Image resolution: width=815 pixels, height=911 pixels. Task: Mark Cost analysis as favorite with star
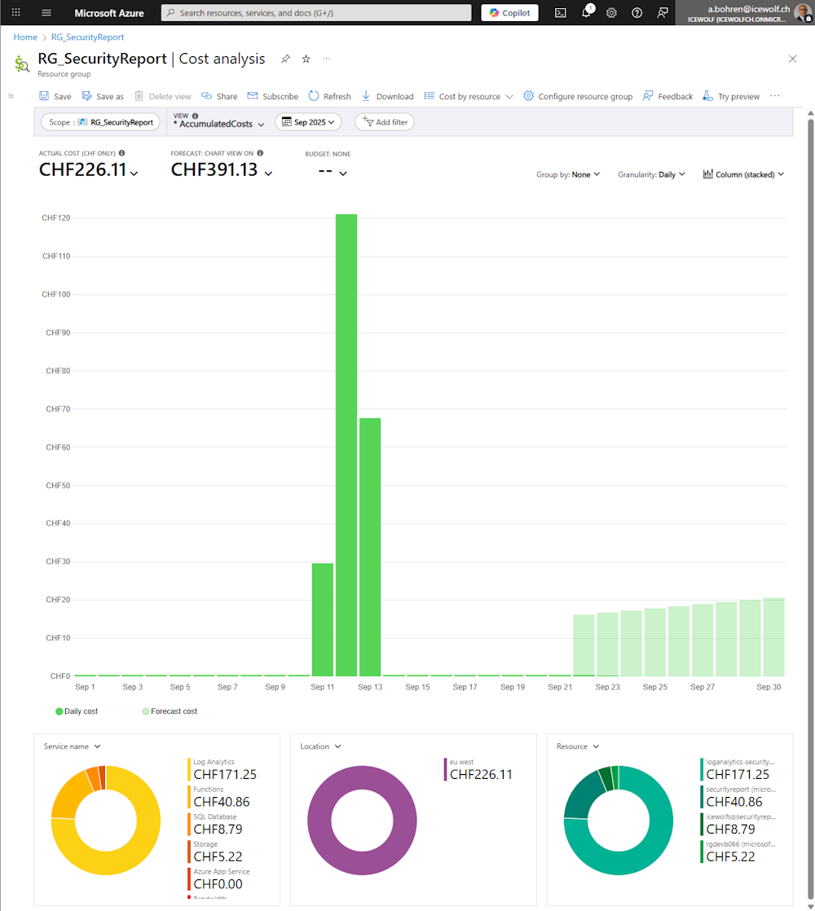click(x=306, y=59)
